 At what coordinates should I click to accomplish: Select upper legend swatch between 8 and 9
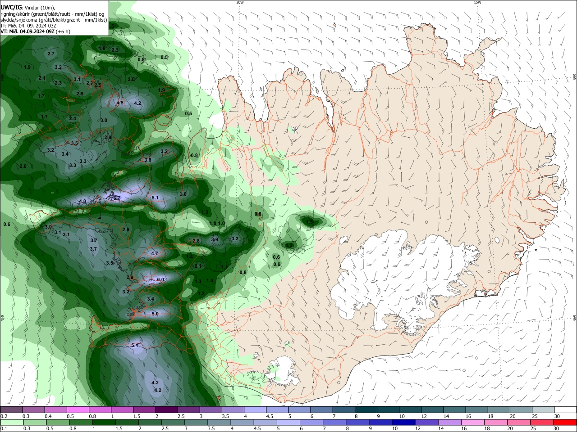click(x=366, y=409)
